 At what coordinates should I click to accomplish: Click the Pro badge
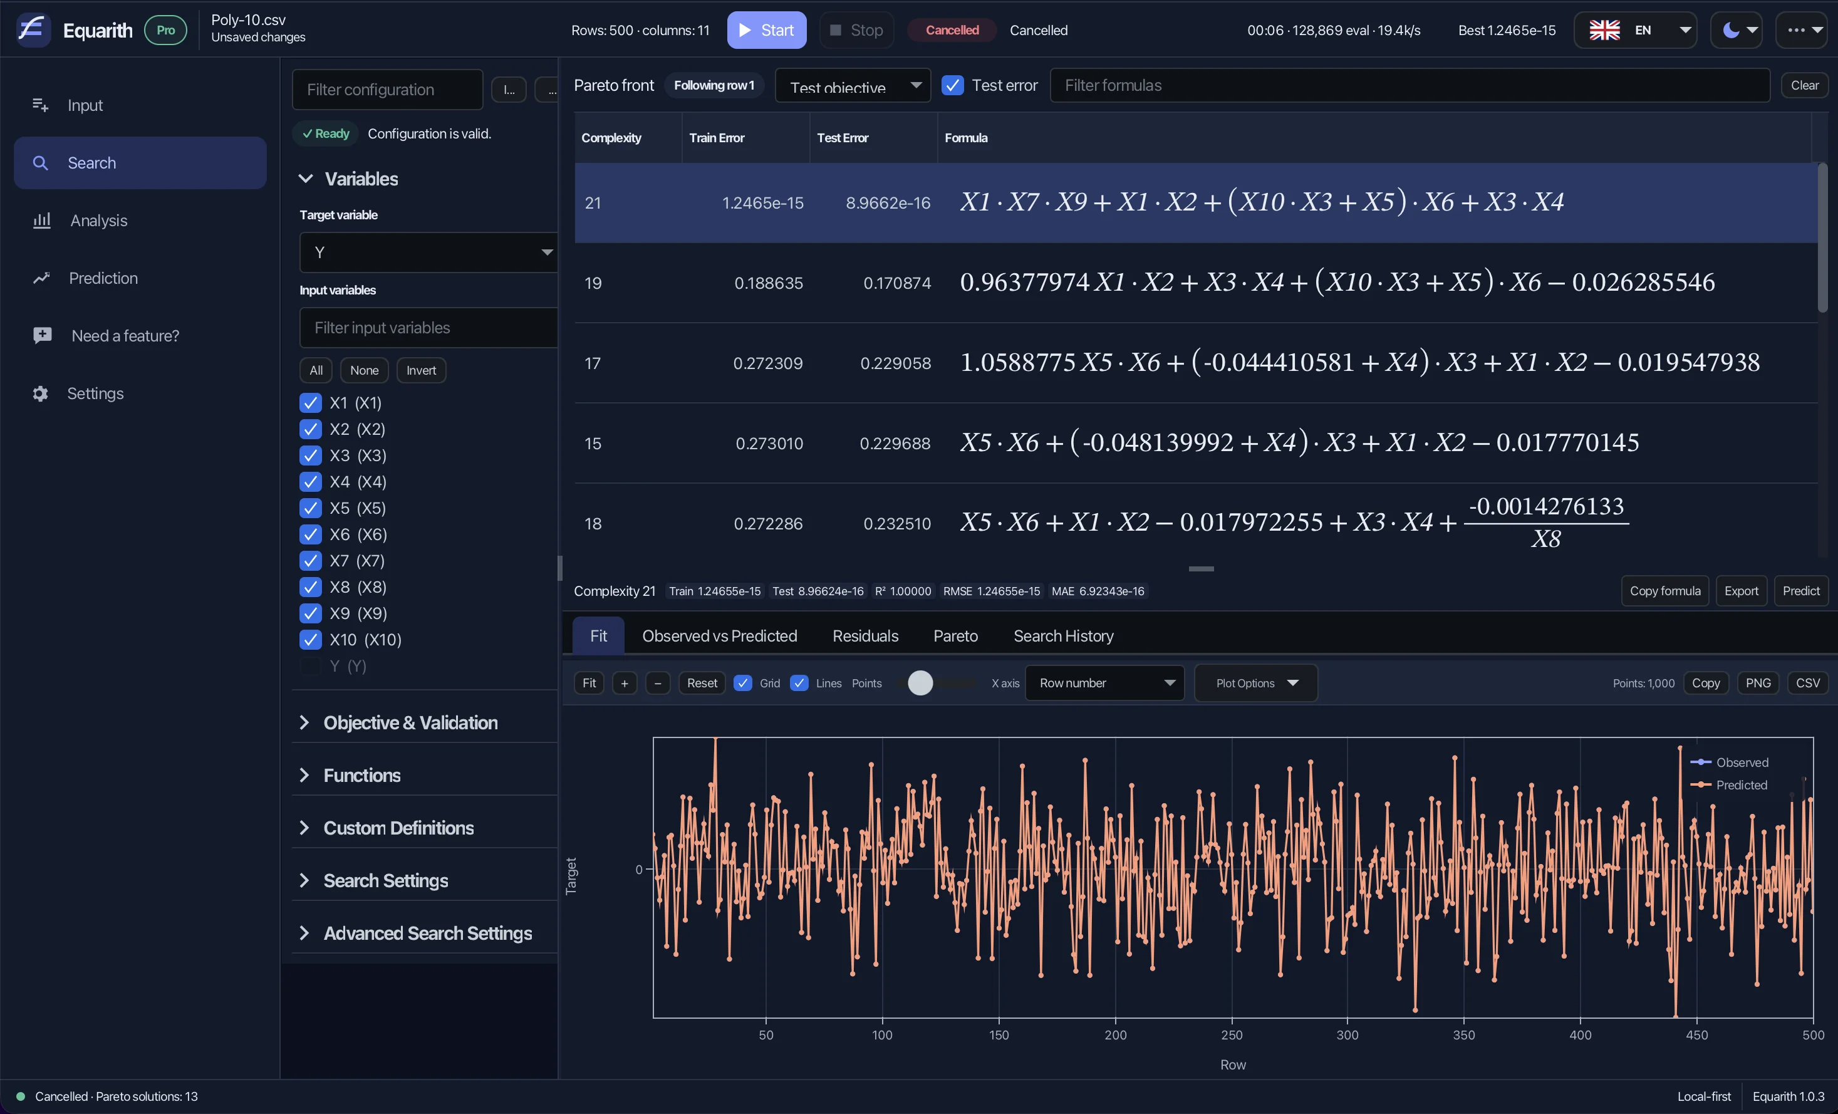pos(165,30)
